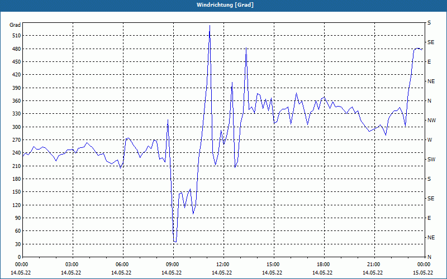The image size is (447, 279).
Task: Click the 0 y-axis origin label
Action: pyautogui.click(x=20, y=257)
